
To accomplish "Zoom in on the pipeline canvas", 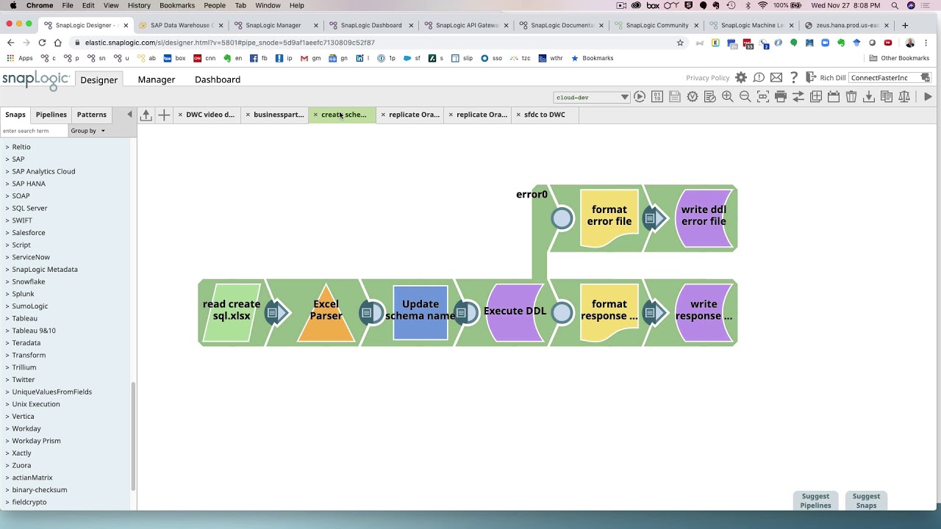I will point(728,97).
